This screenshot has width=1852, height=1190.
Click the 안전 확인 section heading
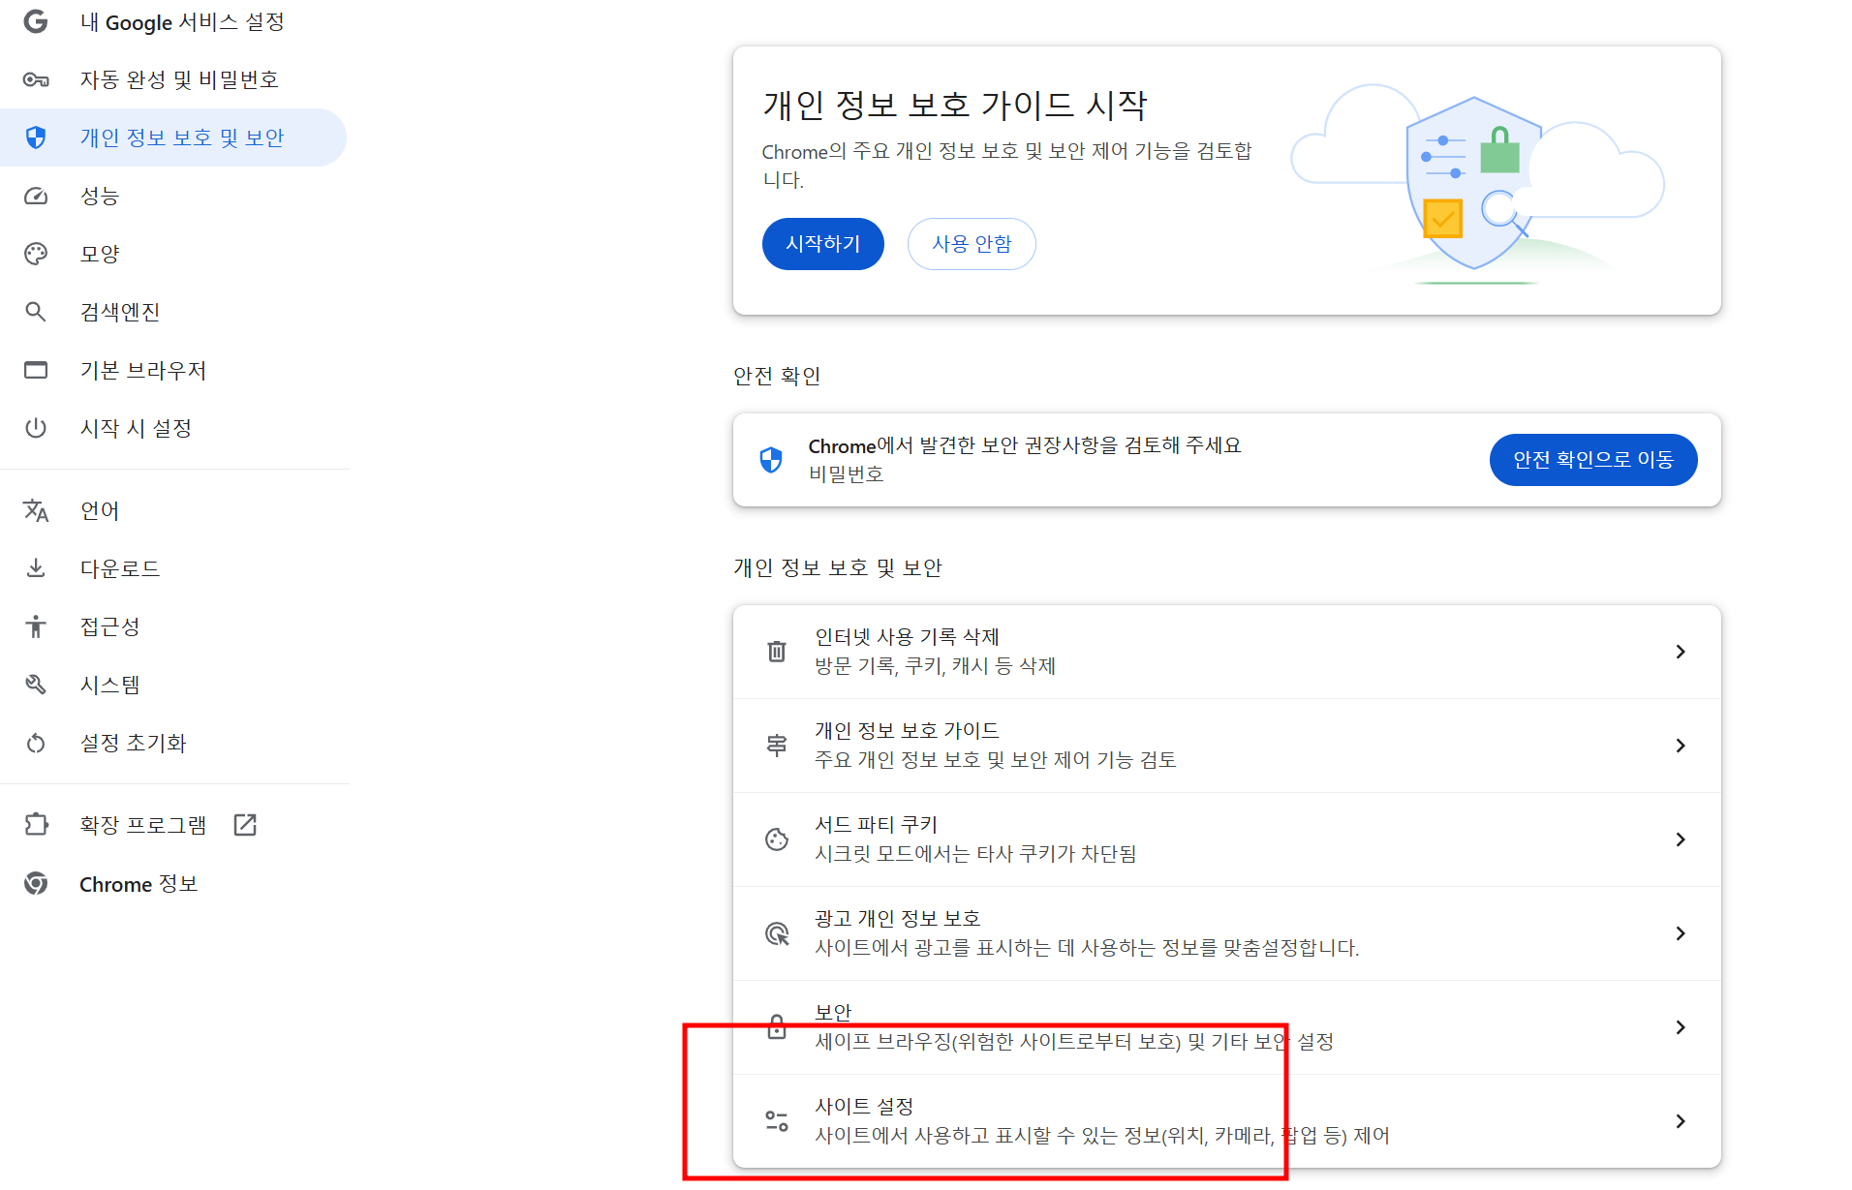[777, 376]
